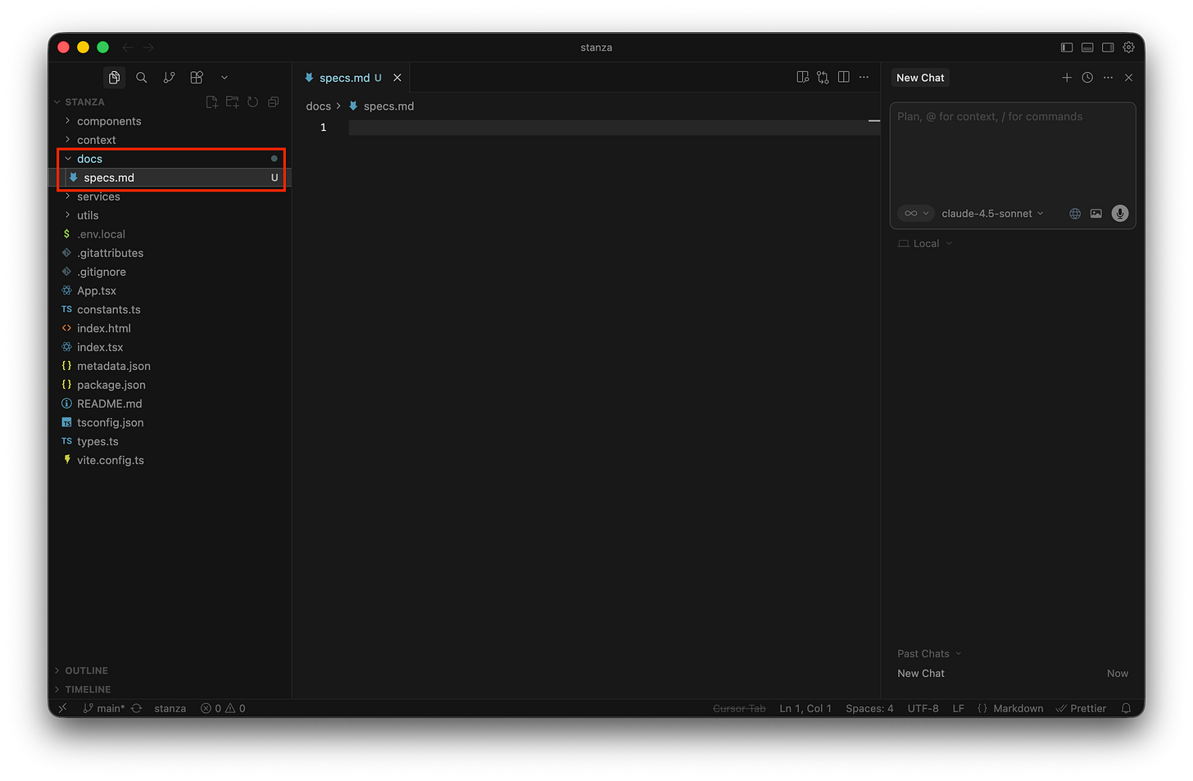The height and width of the screenshot is (781, 1193).
Task: Collapse all folders in the explorer
Action: (x=273, y=102)
